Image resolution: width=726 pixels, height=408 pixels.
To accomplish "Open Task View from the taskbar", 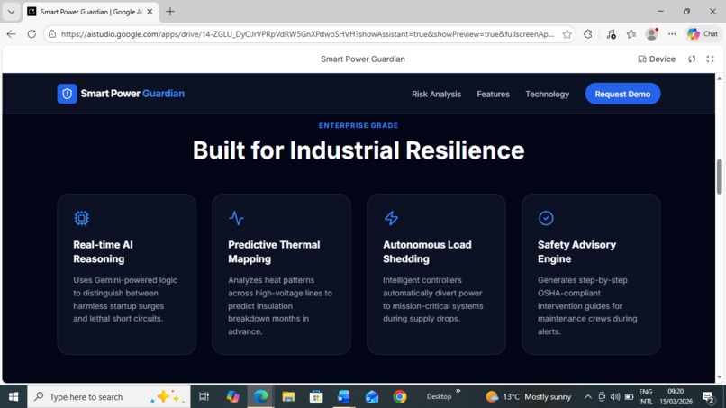I will click(x=204, y=397).
